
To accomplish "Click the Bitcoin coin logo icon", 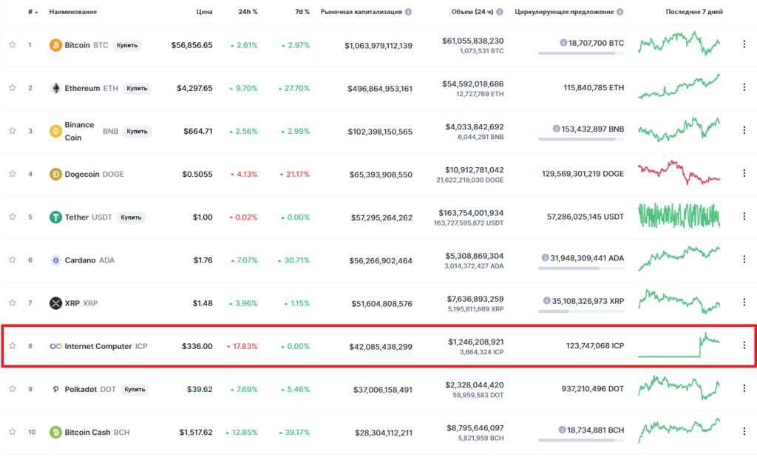I will click(55, 45).
